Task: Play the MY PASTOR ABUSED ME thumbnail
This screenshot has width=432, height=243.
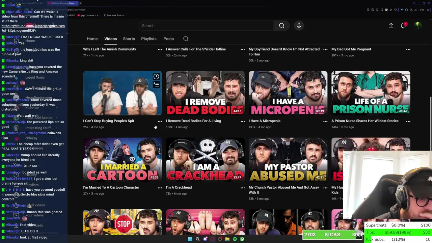Action: pyautogui.click(x=288, y=160)
